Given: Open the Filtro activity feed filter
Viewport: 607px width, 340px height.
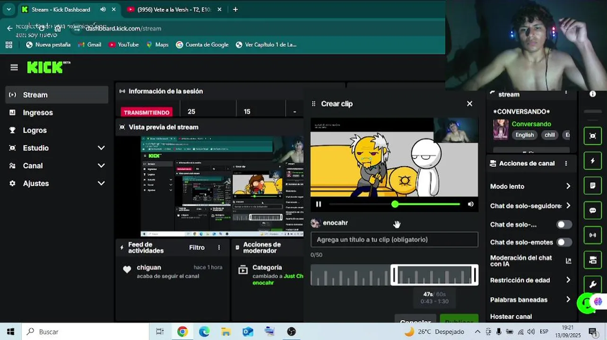Looking at the screenshot, I should click(x=197, y=247).
